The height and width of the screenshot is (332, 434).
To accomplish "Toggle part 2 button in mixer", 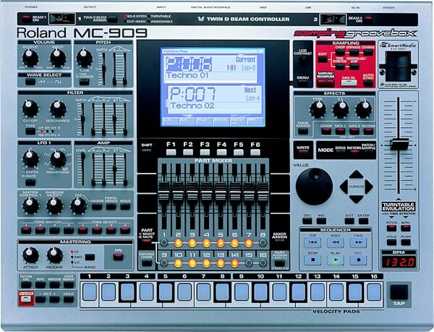I will (178, 242).
